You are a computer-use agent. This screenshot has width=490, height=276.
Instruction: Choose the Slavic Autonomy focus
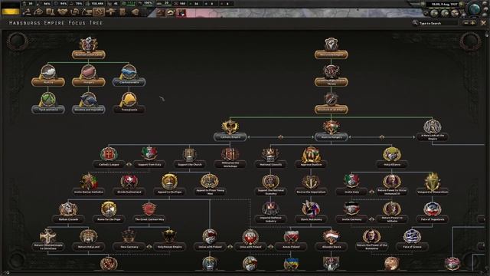(311, 213)
